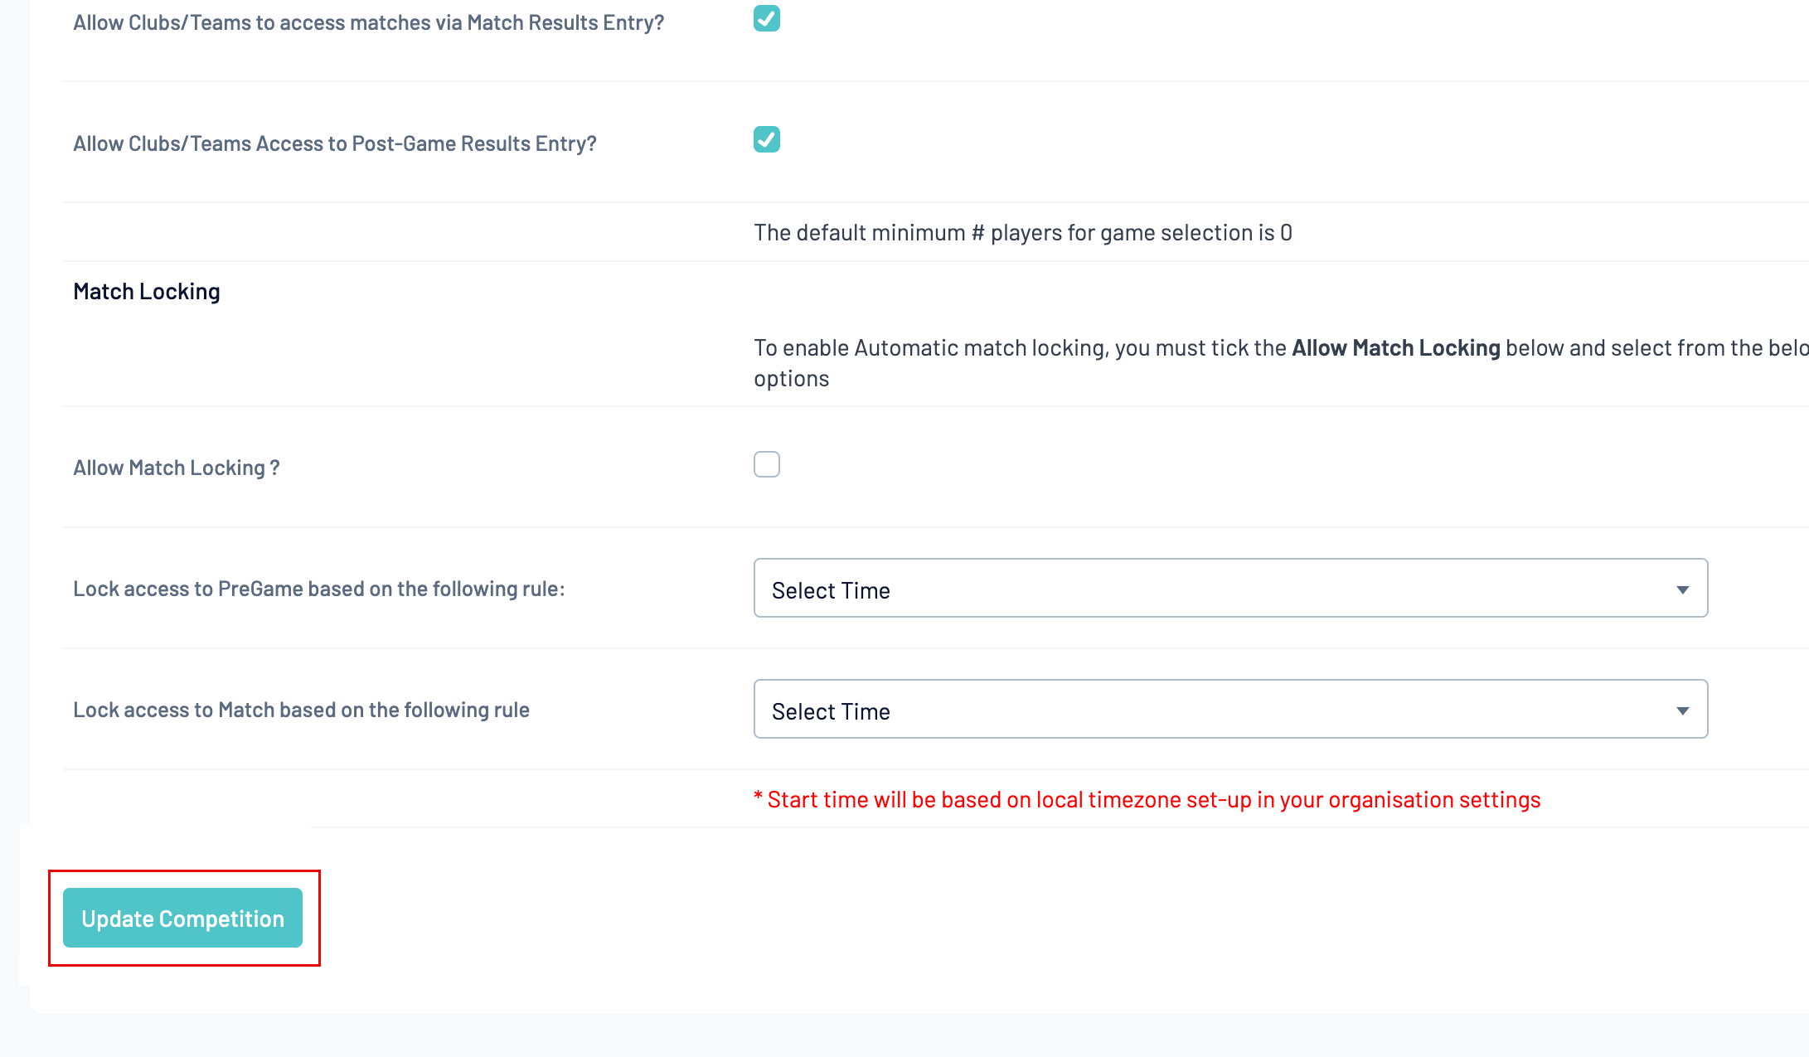The height and width of the screenshot is (1057, 1809).
Task: Click 'Select Time' text in PreGame field
Action: point(830,590)
